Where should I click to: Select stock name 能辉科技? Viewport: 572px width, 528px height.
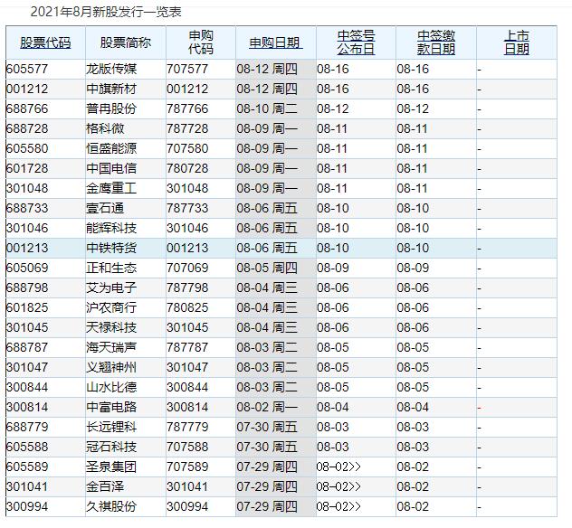click(111, 228)
